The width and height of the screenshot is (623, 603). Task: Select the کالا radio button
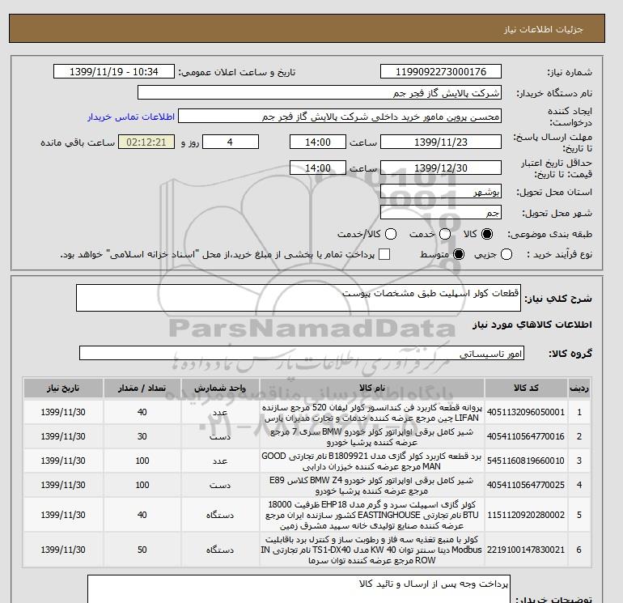point(487,234)
